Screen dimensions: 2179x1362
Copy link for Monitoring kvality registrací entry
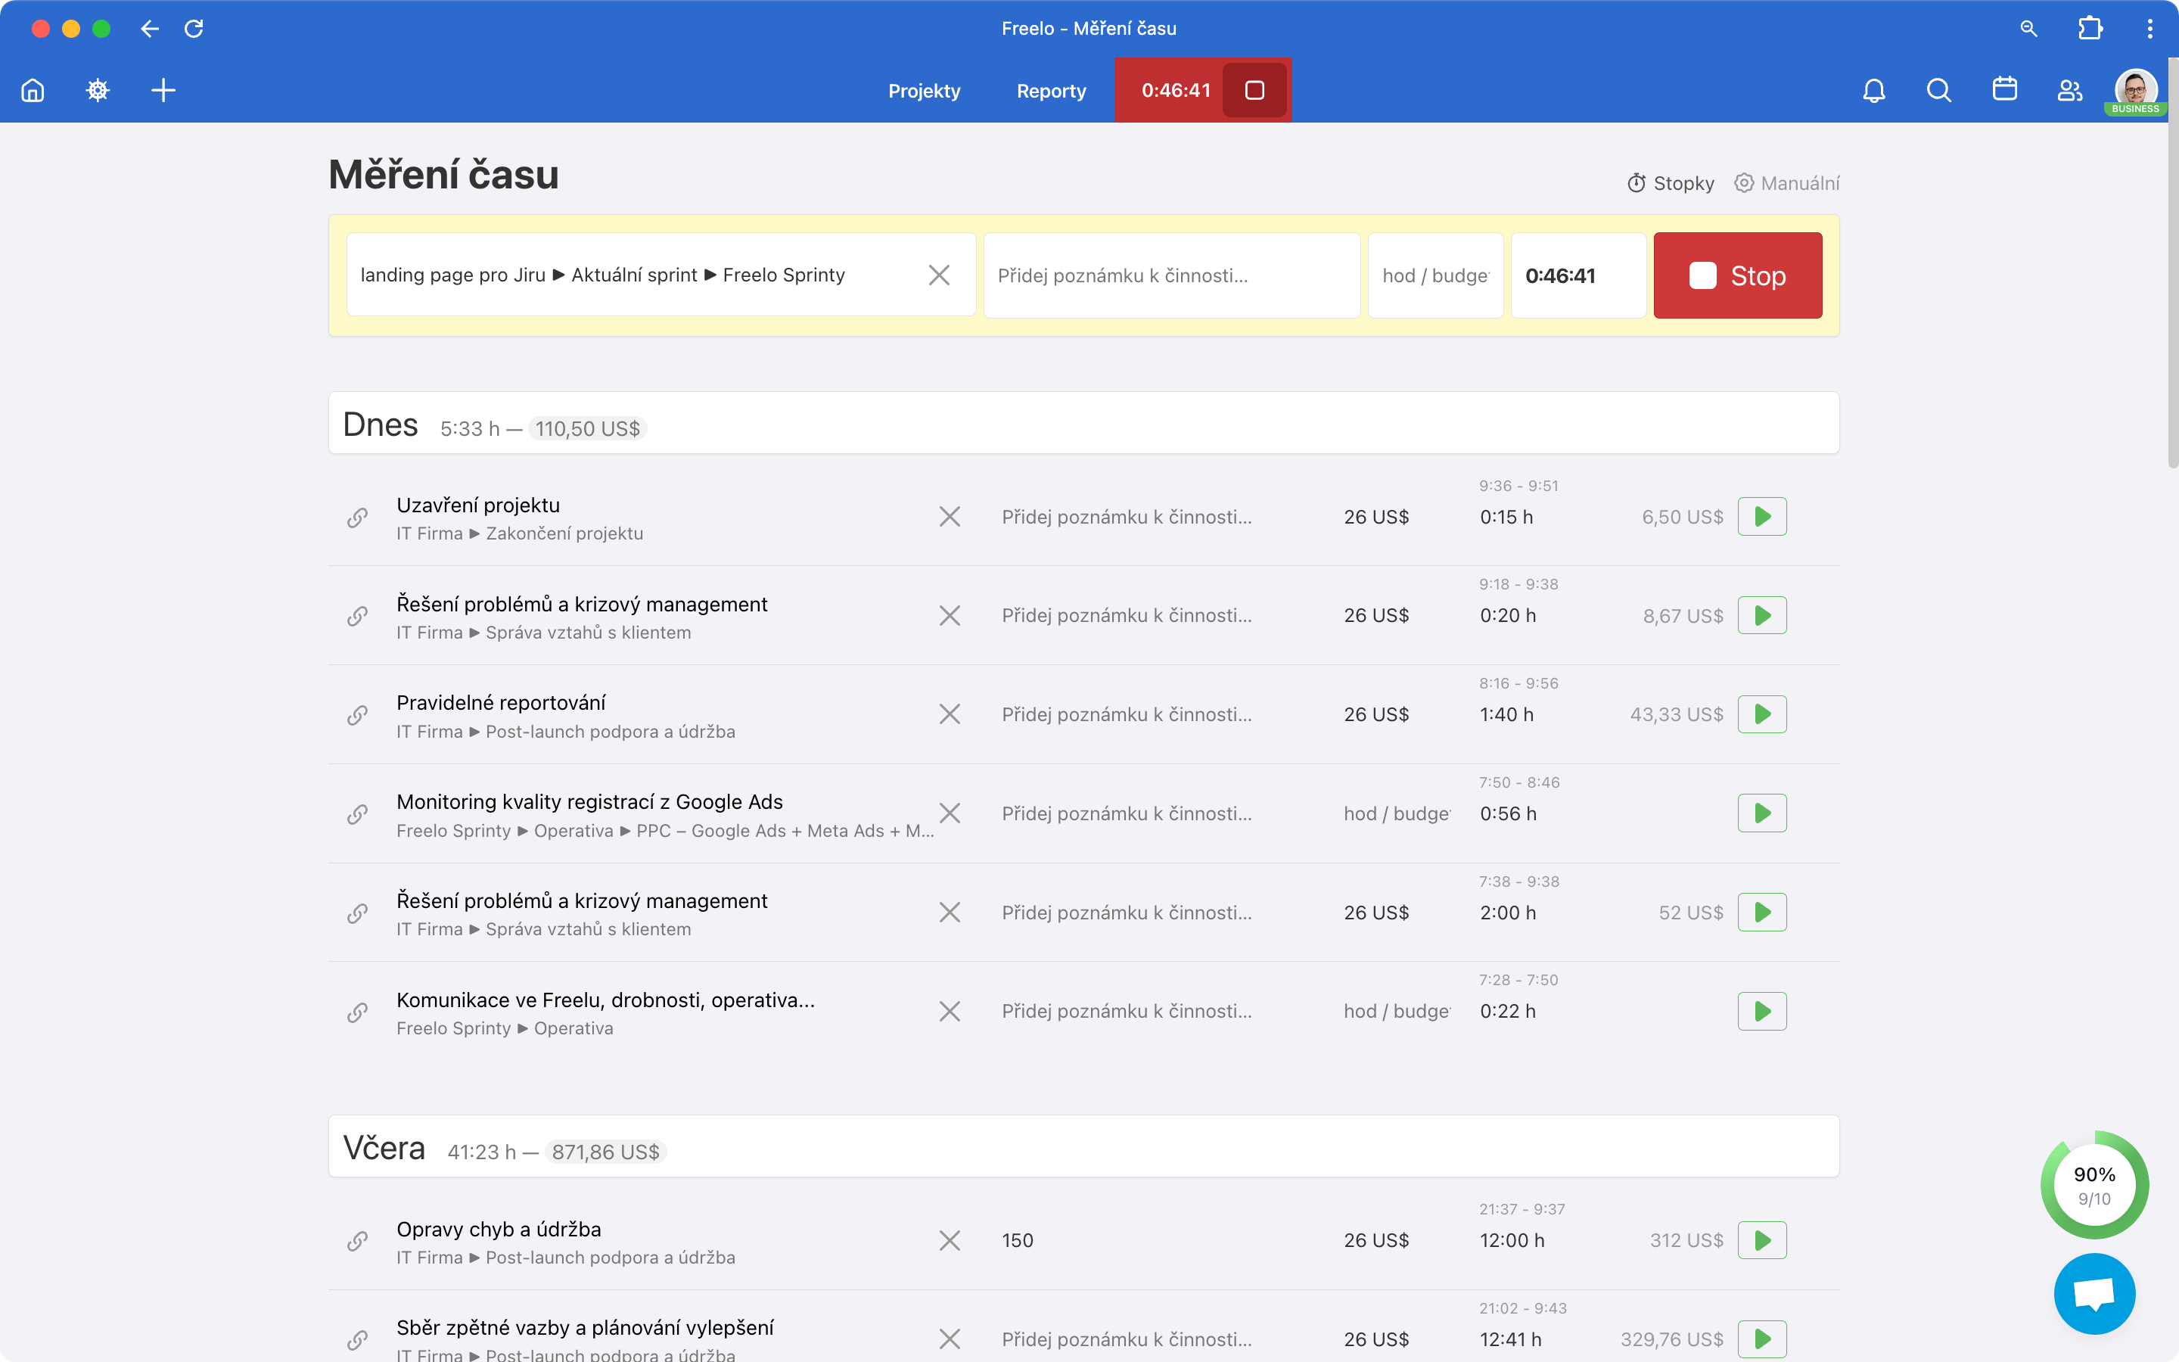click(357, 814)
